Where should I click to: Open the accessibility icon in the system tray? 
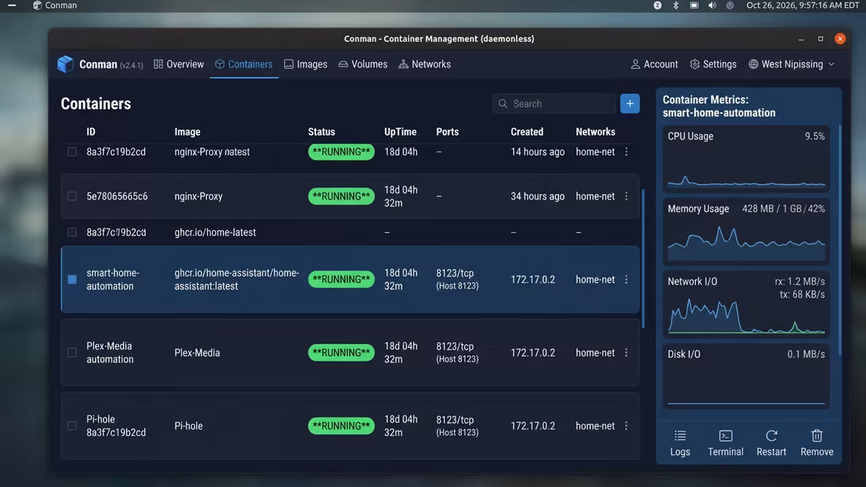tap(658, 5)
